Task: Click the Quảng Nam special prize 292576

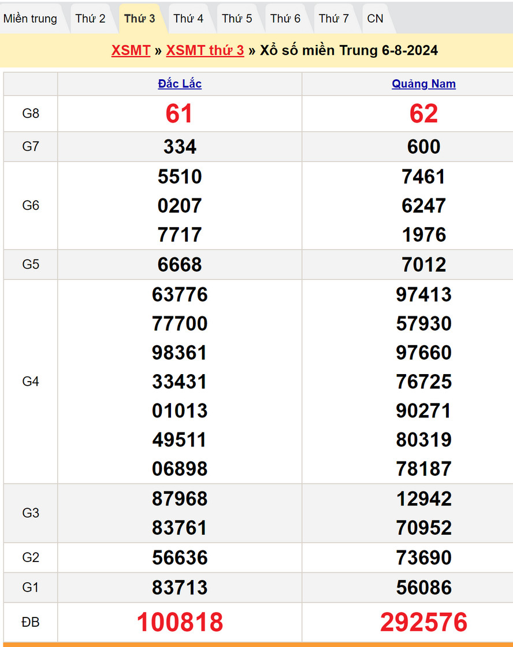Action: pos(423,622)
